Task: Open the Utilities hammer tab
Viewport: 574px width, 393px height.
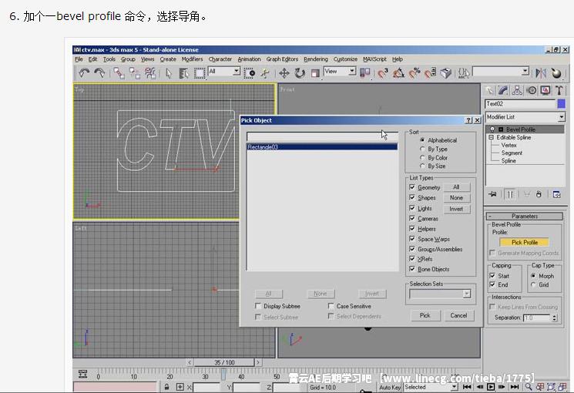Action: [x=559, y=90]
